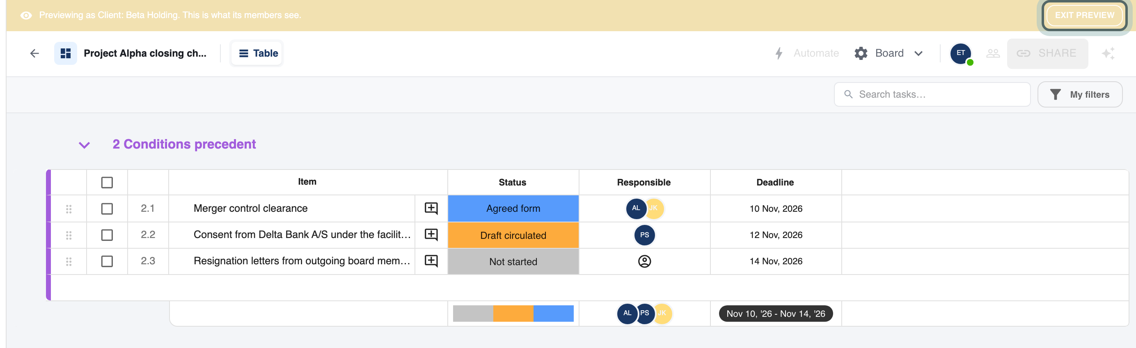Click the Share button
This screenshot has width=1136, height=348.
click(x=1047, y=53)
